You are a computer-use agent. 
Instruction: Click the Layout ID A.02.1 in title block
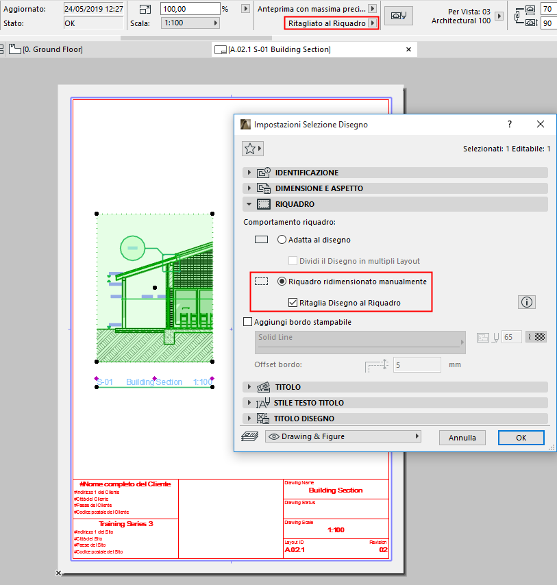tap(295, 549)
